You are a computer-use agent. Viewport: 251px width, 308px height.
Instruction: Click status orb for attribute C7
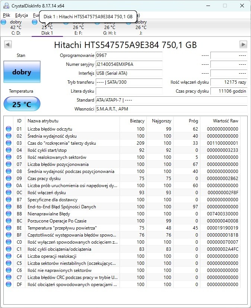pyautogui.click(x=9, y=277)
